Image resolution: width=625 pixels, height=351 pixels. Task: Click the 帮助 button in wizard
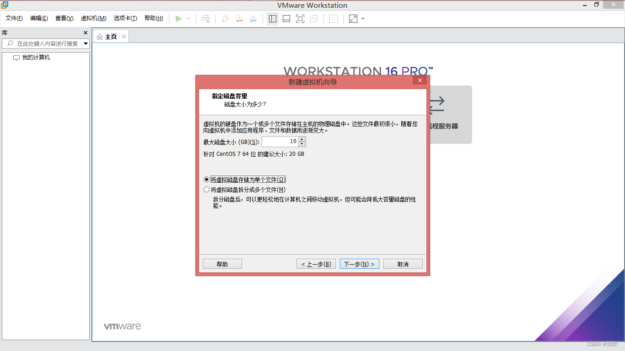pyautogui.click(x=222, y=264)
